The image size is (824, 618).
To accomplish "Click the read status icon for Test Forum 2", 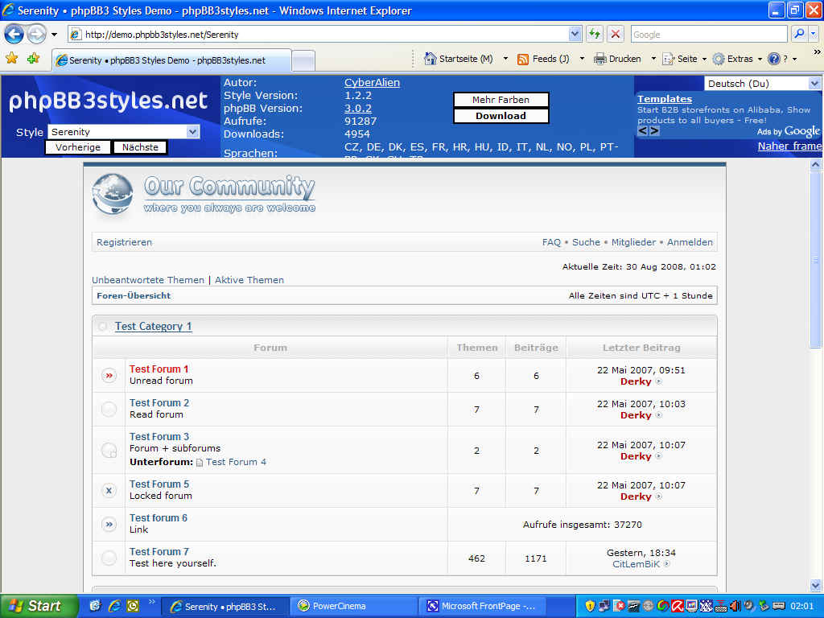I will pos(109,410).
